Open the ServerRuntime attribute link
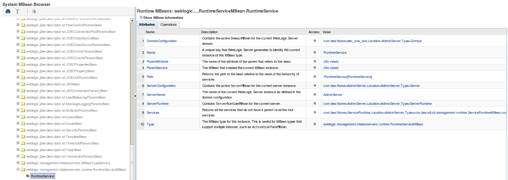This screenshot has height=180, width=508. click(x=157, y=104)
